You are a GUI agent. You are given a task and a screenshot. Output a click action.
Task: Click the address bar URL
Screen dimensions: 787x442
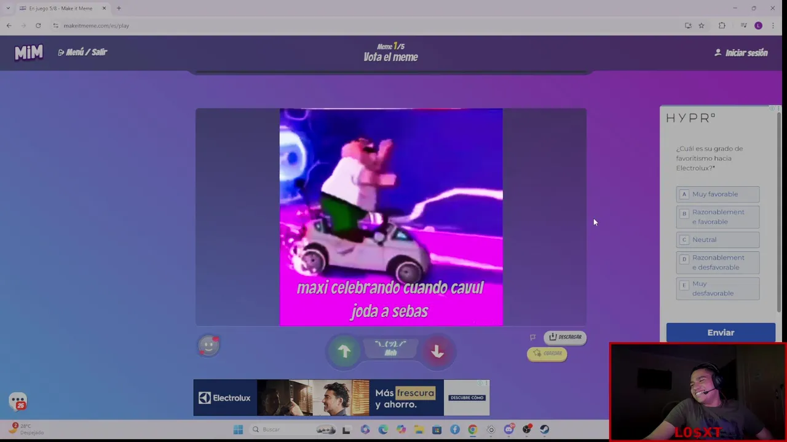click(97, 26)
